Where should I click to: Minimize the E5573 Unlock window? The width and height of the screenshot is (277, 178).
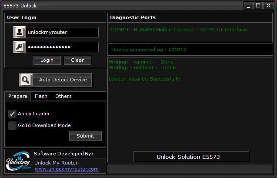coord(248,6)
